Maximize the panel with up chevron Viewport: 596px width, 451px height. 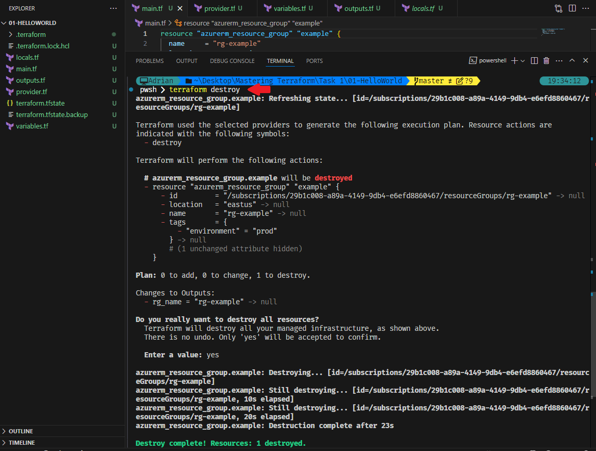pyautogui.click(x=572, y=60)
